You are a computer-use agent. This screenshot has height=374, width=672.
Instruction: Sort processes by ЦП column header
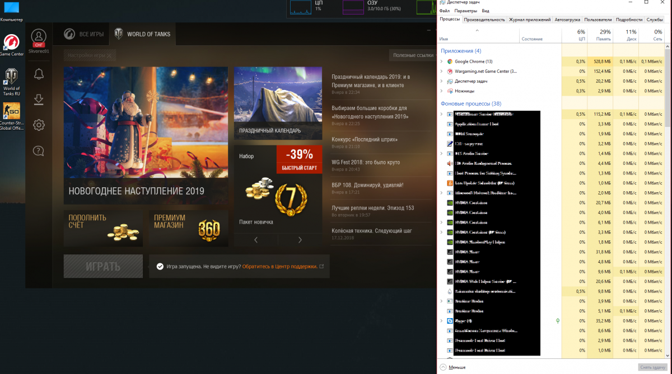(574, 35)
